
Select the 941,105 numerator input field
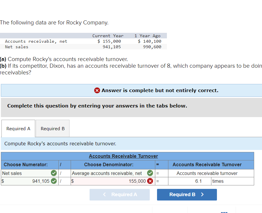(x=32, y=181)
